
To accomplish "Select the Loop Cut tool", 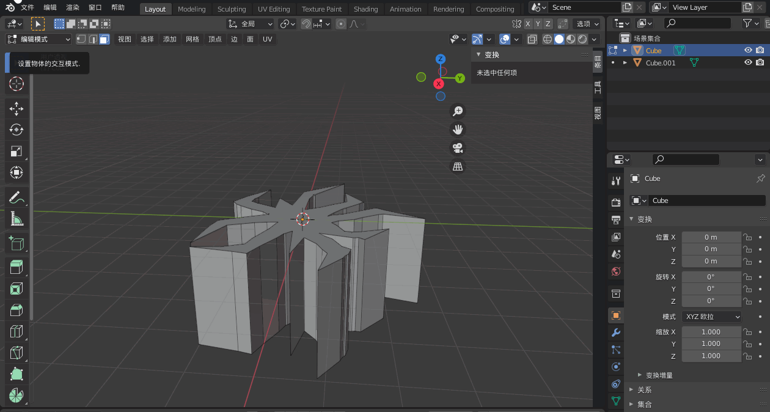I will pos(16,331).
